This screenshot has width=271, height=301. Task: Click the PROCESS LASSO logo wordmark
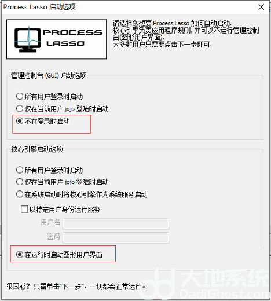(72, 38)
